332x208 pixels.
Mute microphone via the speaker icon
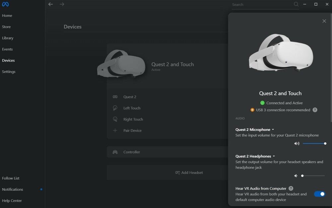click(x=296, y=143)
